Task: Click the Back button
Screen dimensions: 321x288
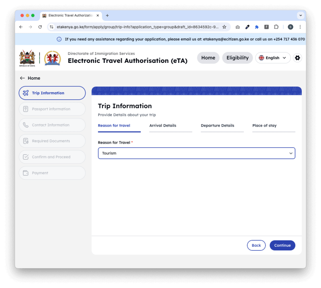Action: click(256, 245)
